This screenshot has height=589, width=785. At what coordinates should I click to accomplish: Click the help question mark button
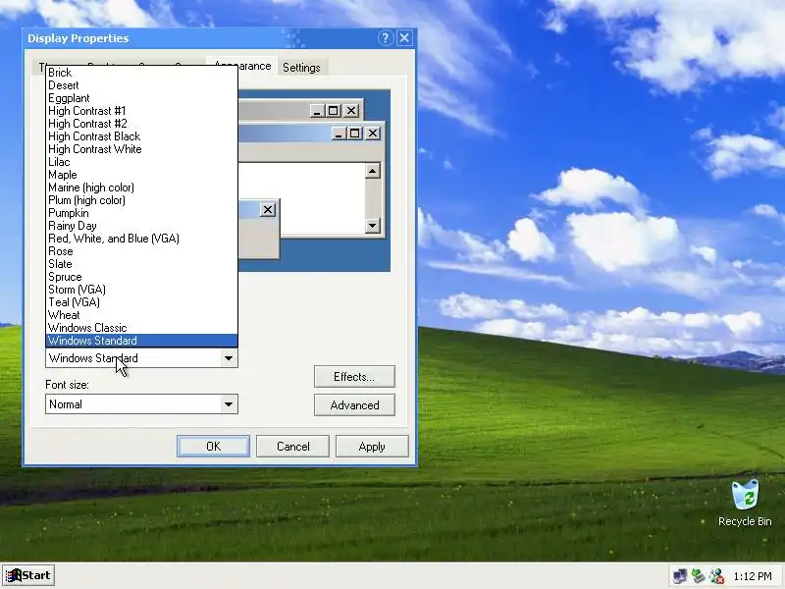385,38
